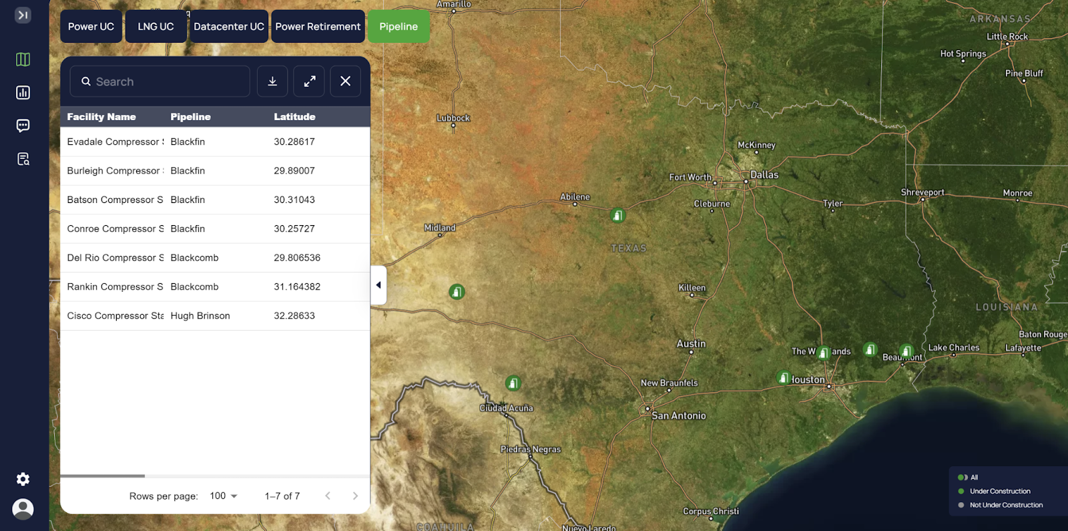Click the facility search field
Viewport: 1068px width, 531px height.
pyautogui.click(x=160, y=81)
